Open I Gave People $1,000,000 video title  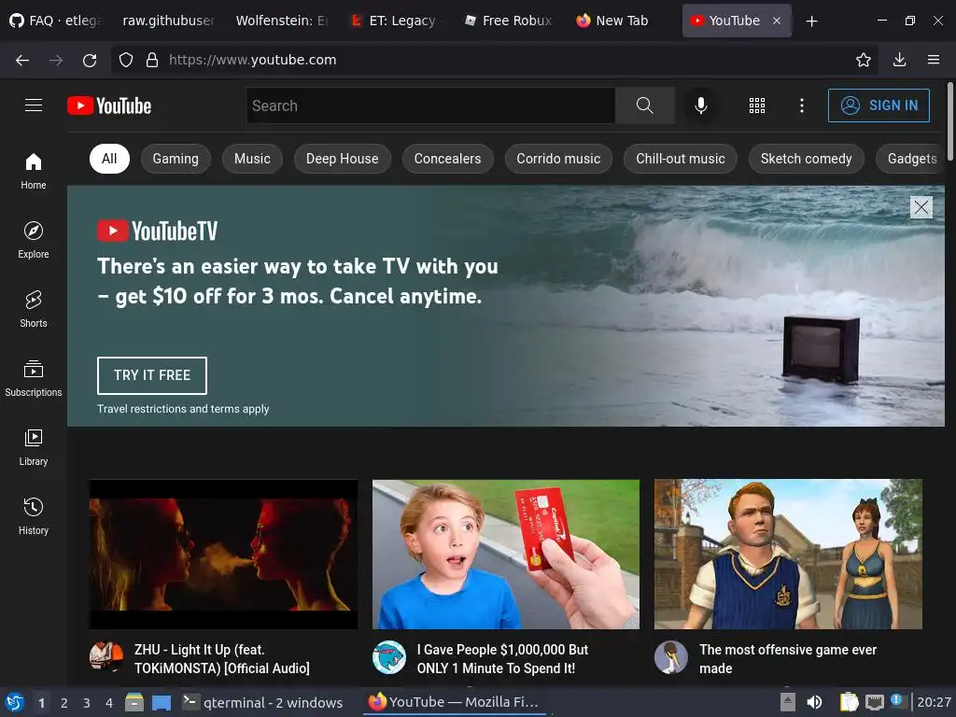502,659
